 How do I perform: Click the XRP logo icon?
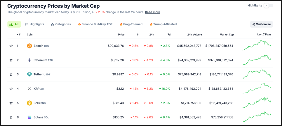click(x=29, y=89)
